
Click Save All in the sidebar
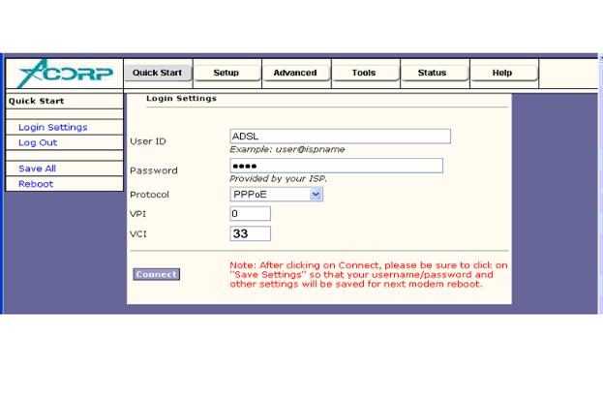coord(37,169)
